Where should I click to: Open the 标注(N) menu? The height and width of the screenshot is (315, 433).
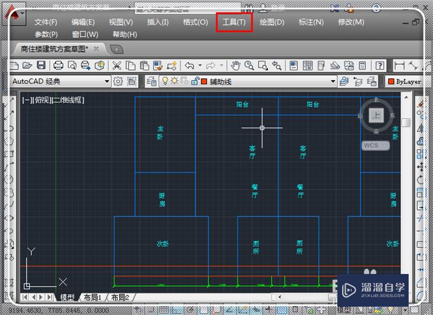(x=311, y=22)
